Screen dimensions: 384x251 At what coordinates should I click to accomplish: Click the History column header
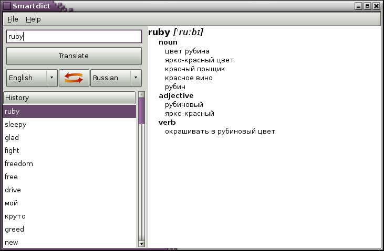click(69, 98)
